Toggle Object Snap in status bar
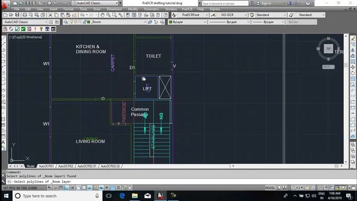The width and height of the screenshot is (357, 201). 78,188
